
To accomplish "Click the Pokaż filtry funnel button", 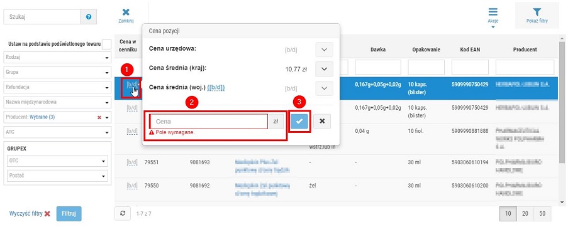I will coord(537,15).
